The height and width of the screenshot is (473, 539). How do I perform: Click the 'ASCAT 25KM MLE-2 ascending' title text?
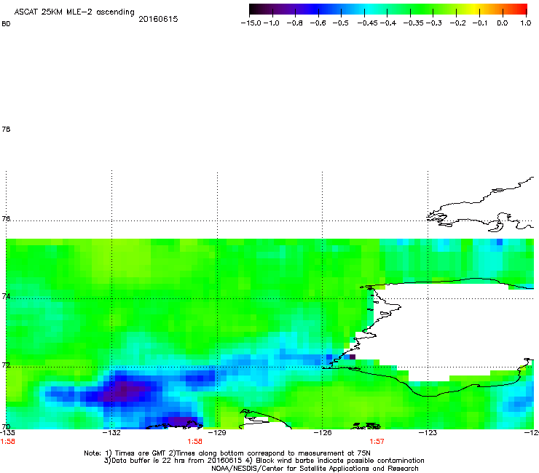[x=74, y=12]
